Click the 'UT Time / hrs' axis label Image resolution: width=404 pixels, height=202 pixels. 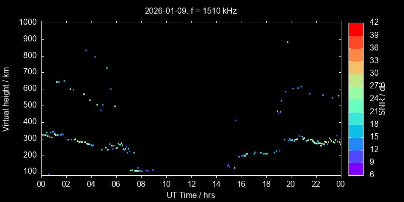191,194
